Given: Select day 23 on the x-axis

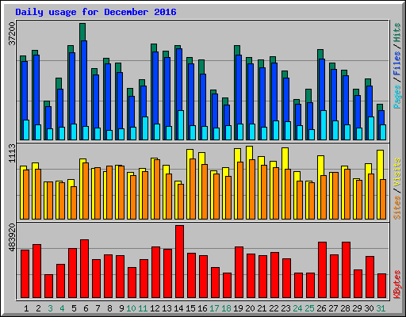Looking at the screenshot, I should tap(285, 308).
